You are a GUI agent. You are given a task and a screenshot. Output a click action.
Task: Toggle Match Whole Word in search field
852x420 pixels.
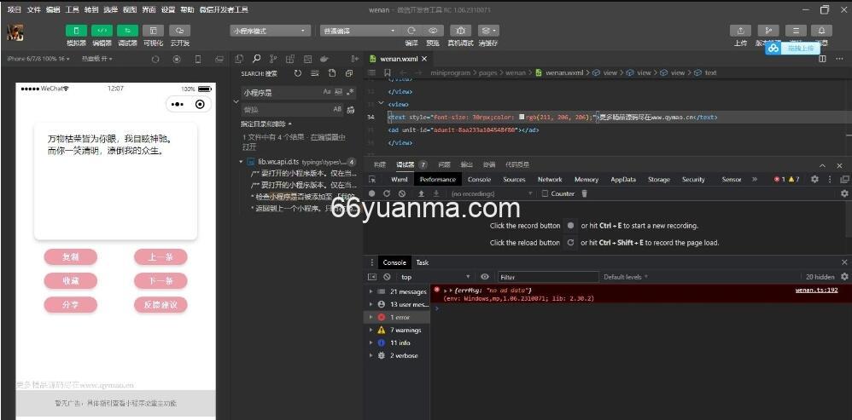pos(339,92)
